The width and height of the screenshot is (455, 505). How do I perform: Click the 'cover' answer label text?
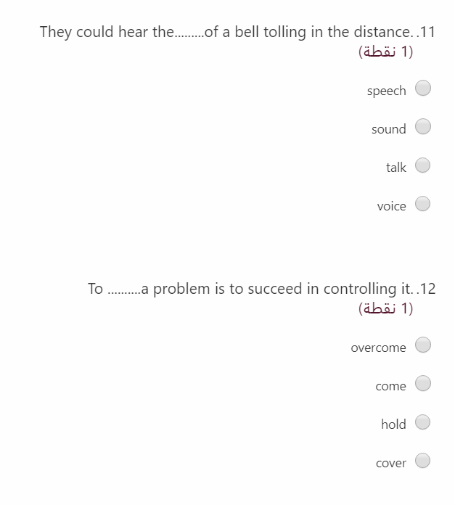tap(391, 463)
